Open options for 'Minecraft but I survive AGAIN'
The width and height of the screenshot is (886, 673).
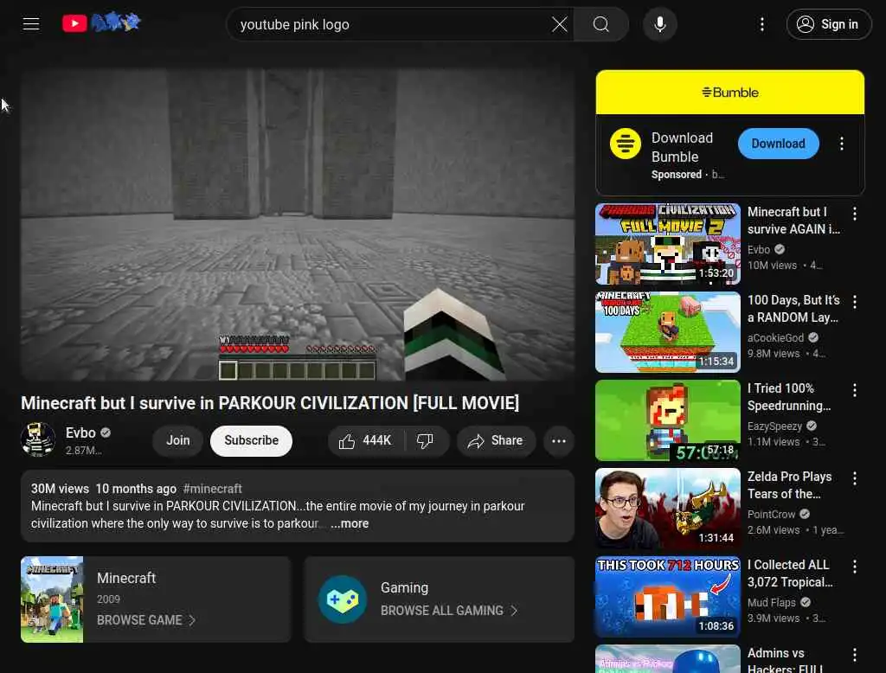(x=854, y=214)
